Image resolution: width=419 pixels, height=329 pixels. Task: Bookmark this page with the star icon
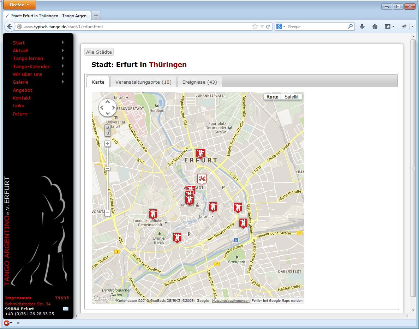[255, 26]
